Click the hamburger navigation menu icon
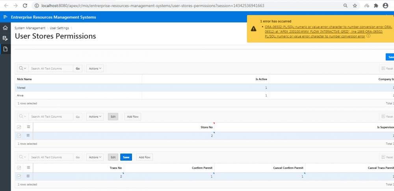The image size is (394, 191). [x=5, y=17]
